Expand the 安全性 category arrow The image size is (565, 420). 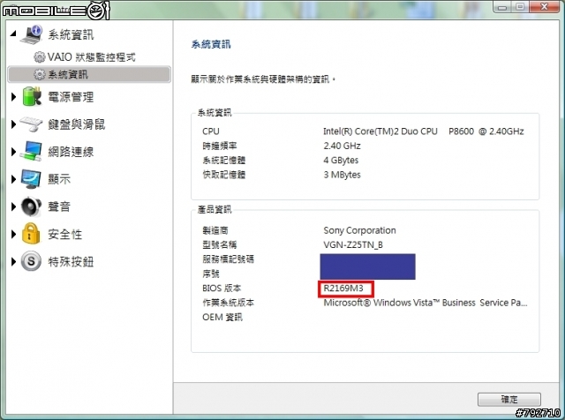[14, 234]
